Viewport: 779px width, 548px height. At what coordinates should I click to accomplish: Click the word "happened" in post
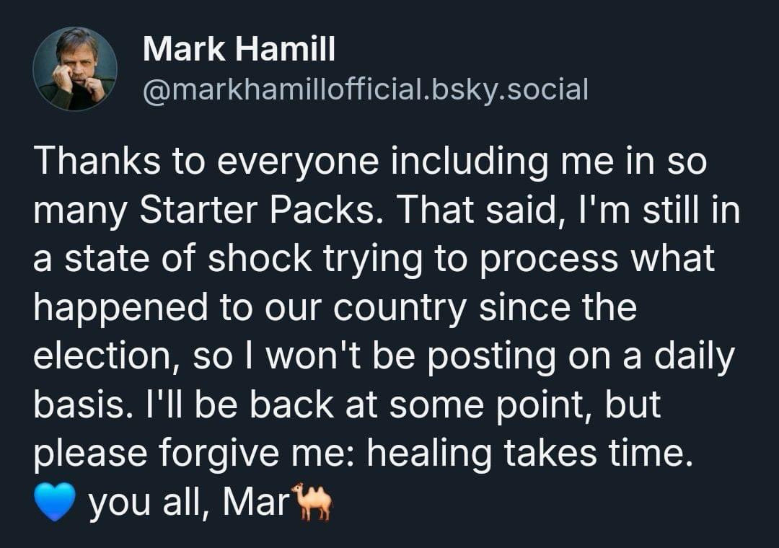click(x=120, y=308)
